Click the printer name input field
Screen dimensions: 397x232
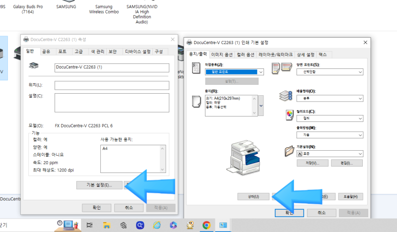click(112, 67)
